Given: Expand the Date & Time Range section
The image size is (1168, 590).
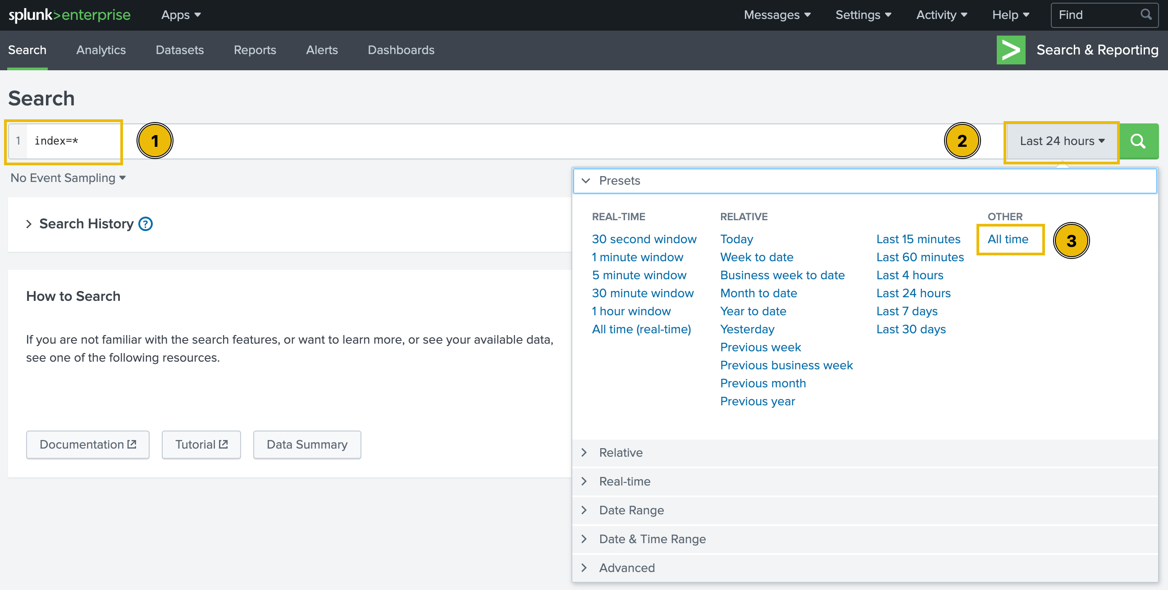Looking at the screenshot, I should click(x=652, y=539).
